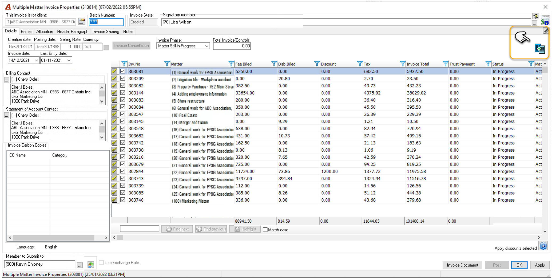Switch to the Entries tab

coord(26,32)
